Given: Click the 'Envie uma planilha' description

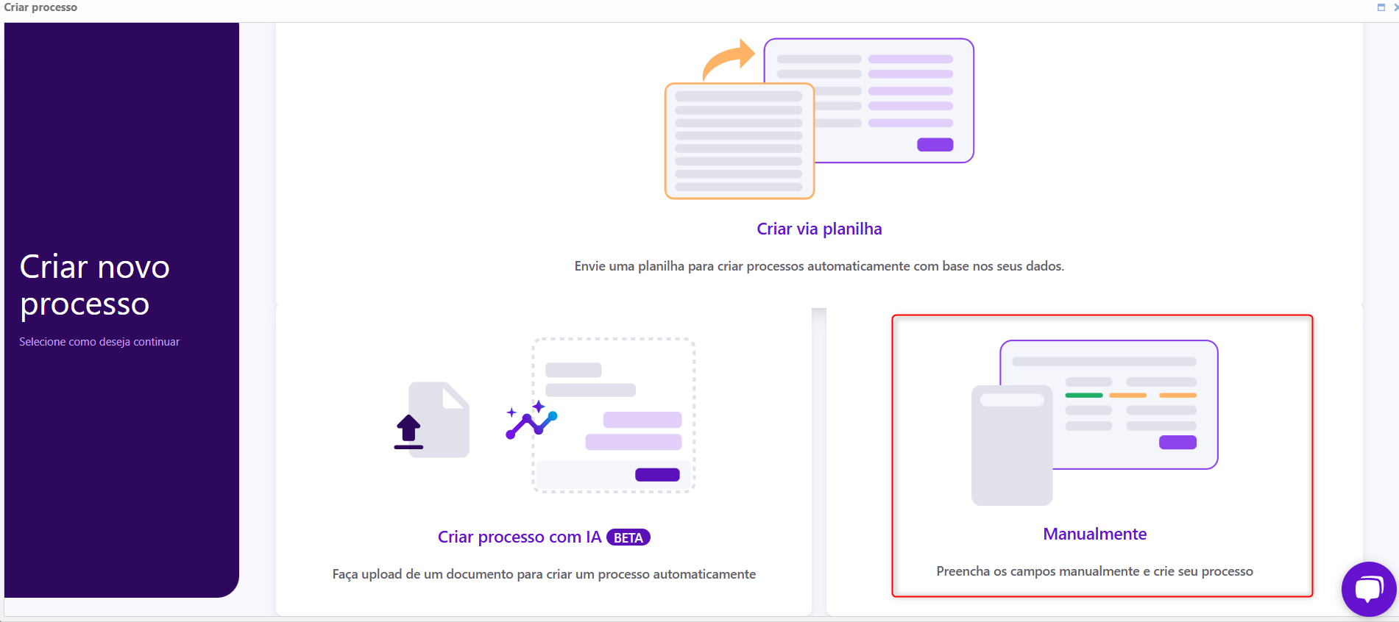Looking at the screenshot, I should (x=819, y=266).
